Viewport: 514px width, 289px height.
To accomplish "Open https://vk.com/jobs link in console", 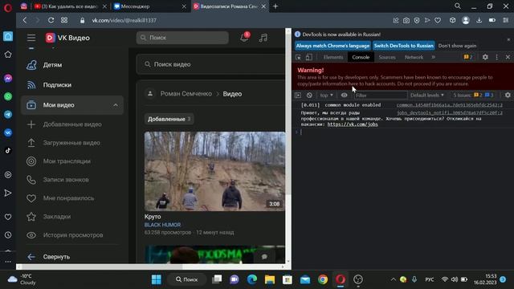I will 353,124.
